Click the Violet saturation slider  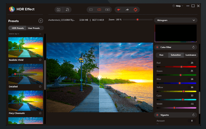[x=176, y=108]
